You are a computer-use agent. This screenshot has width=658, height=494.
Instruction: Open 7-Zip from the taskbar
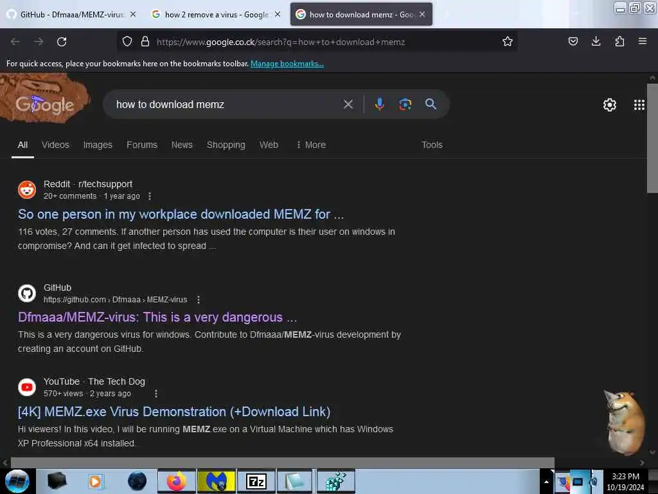click(x=256, y=481)
